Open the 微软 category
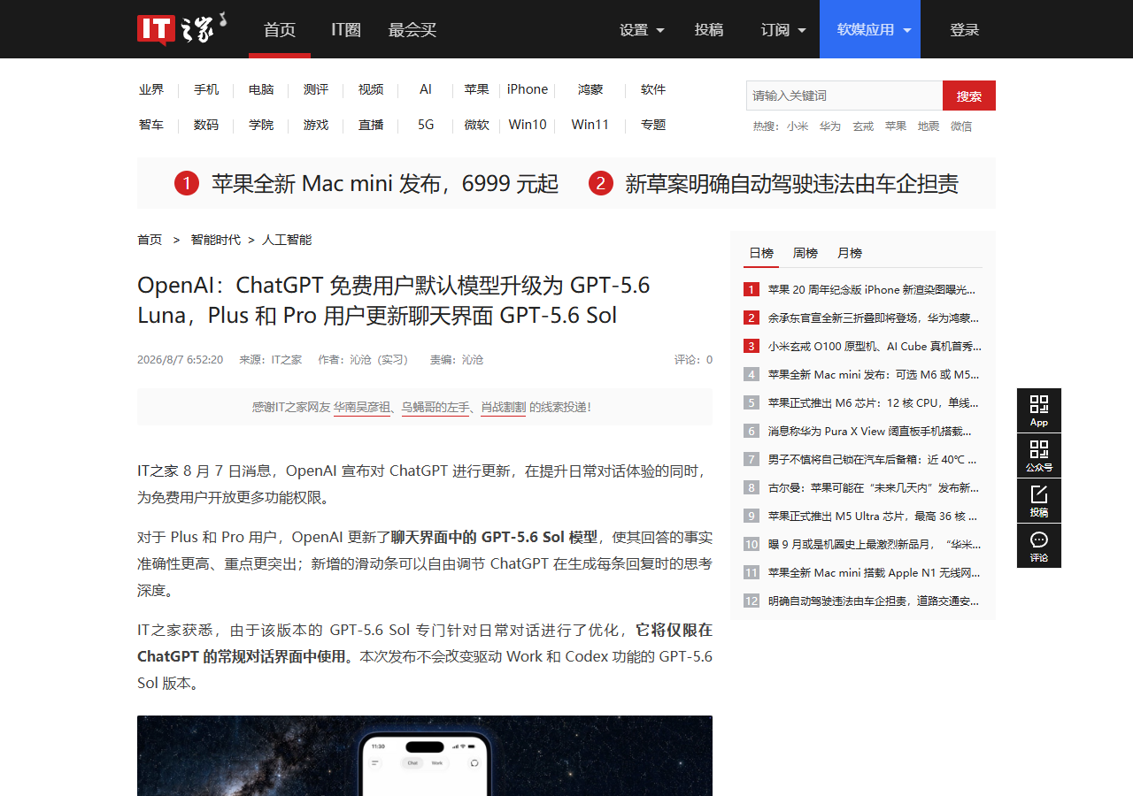The width and height of the screenshot is (1133, 796). pos(477,125)
